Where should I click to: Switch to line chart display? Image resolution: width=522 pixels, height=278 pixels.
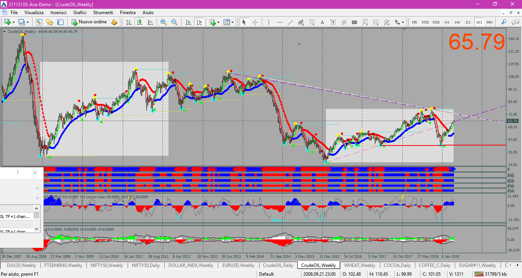pyautogui.click(x=150, y=22)
